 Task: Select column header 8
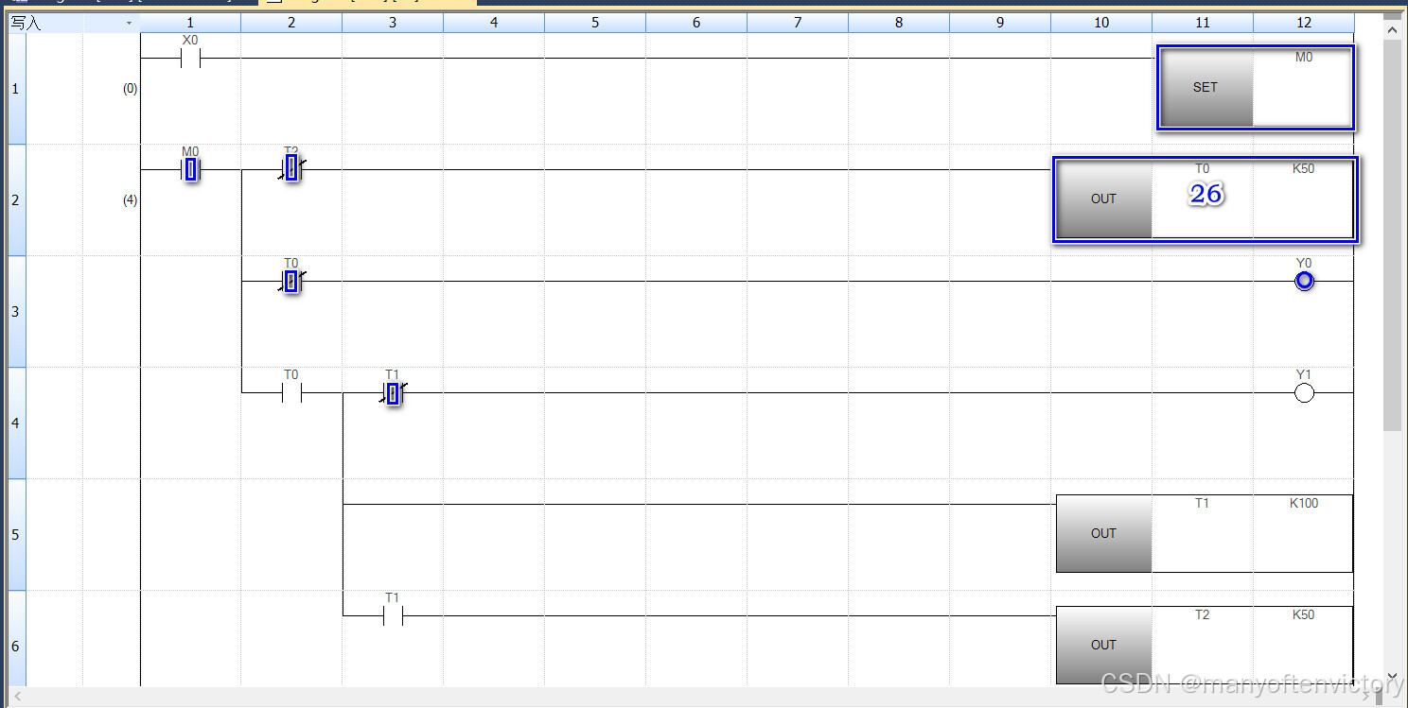[x=899, y=23]
